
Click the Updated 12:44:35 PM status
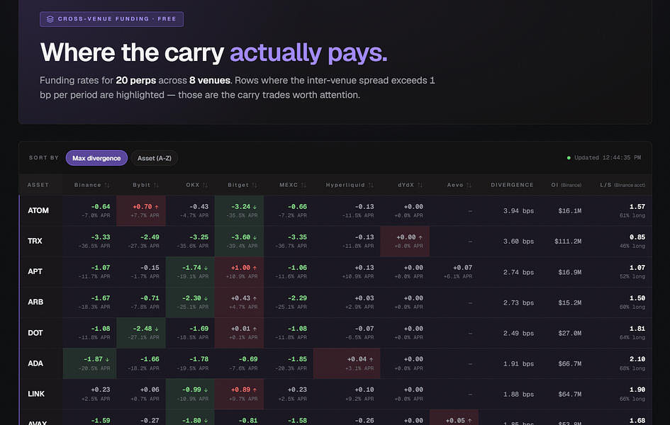(x=604, y=158)
